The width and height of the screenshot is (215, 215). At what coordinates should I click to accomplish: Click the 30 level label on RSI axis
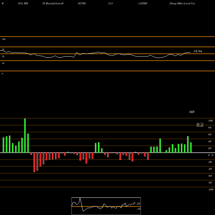tap(3, 63)
